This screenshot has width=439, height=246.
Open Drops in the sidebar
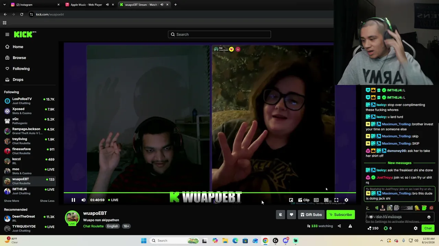pos(29,80)
